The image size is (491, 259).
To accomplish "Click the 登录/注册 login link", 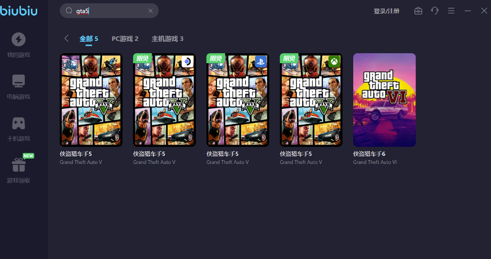I will pyautogui.click(x=387, y=11).
